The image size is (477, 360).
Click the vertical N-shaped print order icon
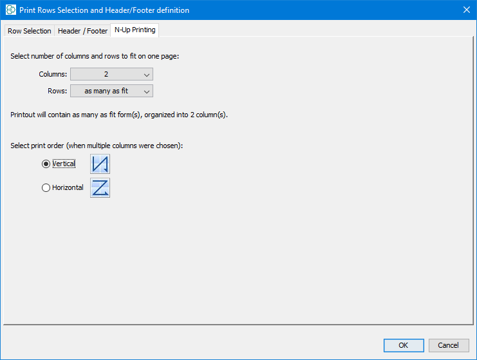[100, 164]
